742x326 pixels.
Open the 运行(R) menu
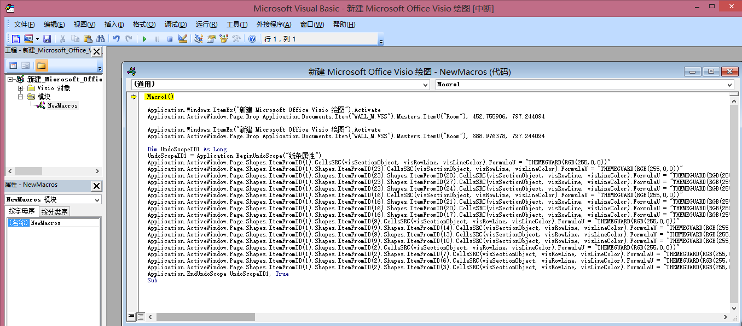(206, 25)
